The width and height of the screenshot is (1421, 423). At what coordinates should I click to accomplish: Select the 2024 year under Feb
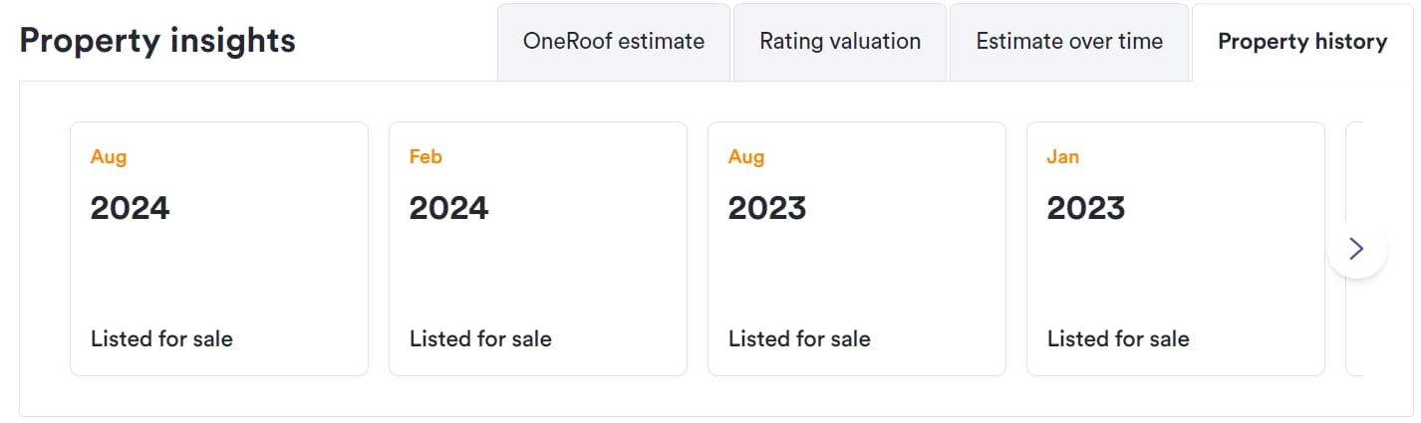449,208
